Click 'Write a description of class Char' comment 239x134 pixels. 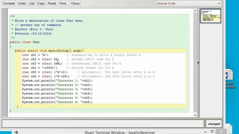(x=49, y=21)
